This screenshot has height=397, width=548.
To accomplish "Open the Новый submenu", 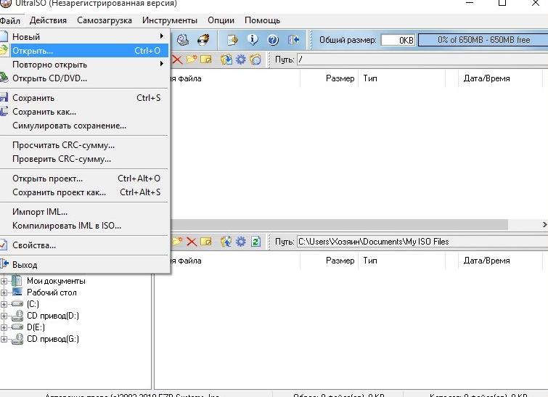I will [84, 37].
